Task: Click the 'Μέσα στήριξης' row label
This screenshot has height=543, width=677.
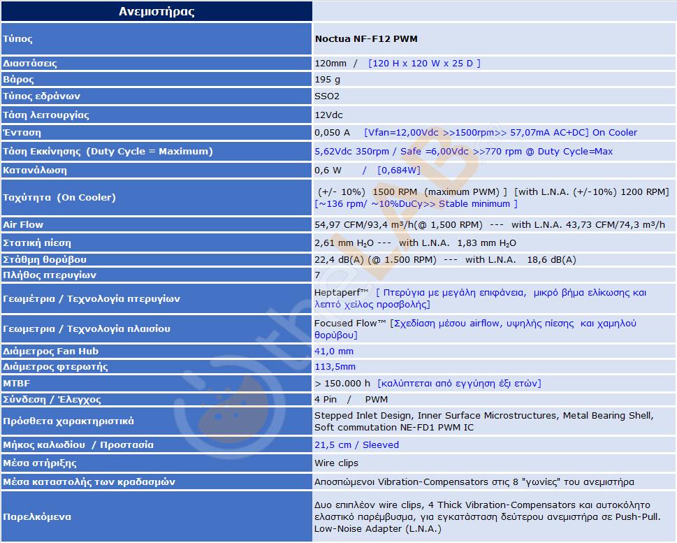Action: (40, 463)
